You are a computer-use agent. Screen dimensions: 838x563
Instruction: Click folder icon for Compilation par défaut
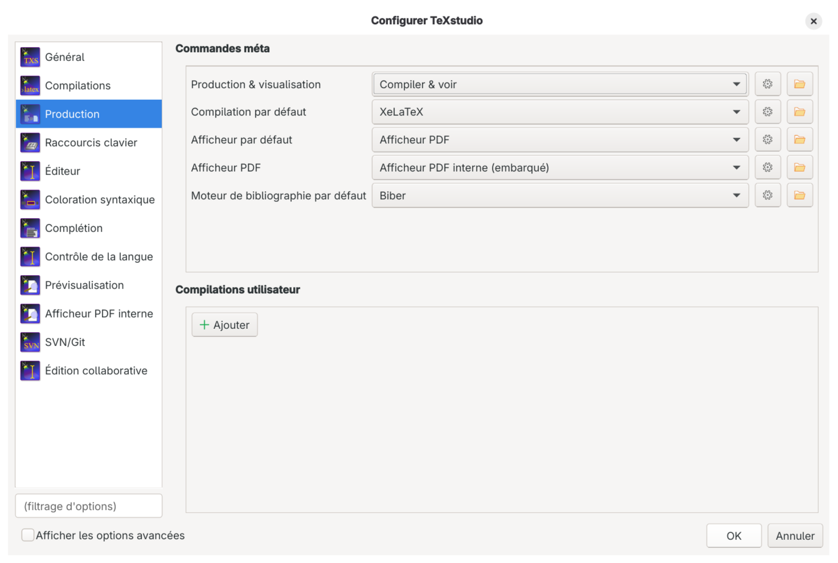tap(800, 112)
